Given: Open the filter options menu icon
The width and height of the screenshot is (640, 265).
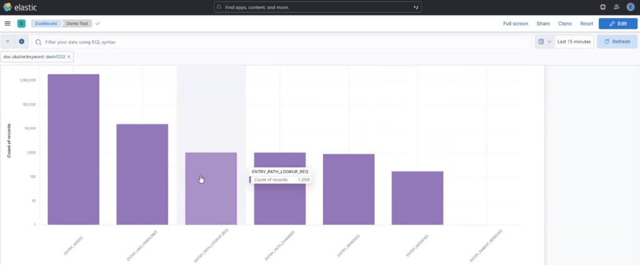Looking at the screenshot, I should click(x=8, y=42).
